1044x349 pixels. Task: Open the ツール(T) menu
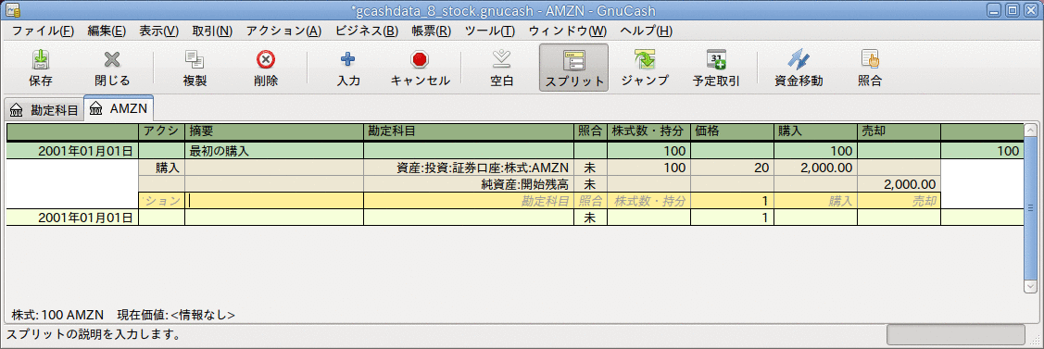pyautogui.click(x=490, y=31)
